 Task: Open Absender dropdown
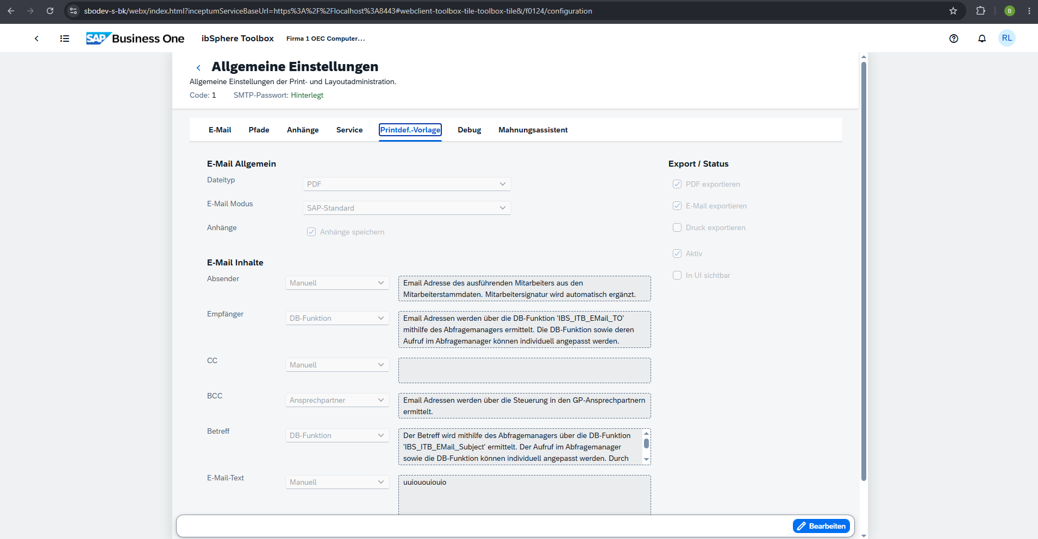click(337, 283)
